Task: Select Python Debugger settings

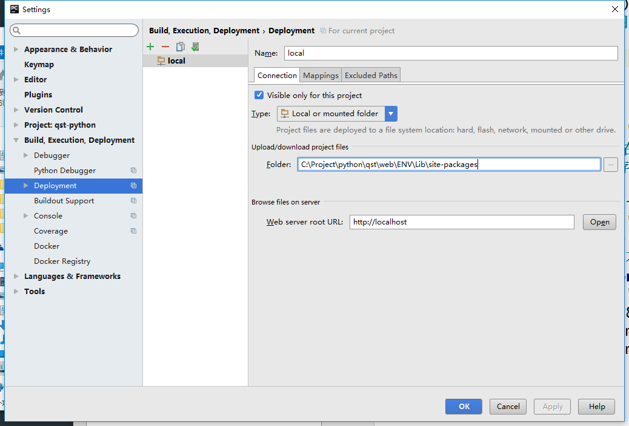Action: click(x=65, y=170)
